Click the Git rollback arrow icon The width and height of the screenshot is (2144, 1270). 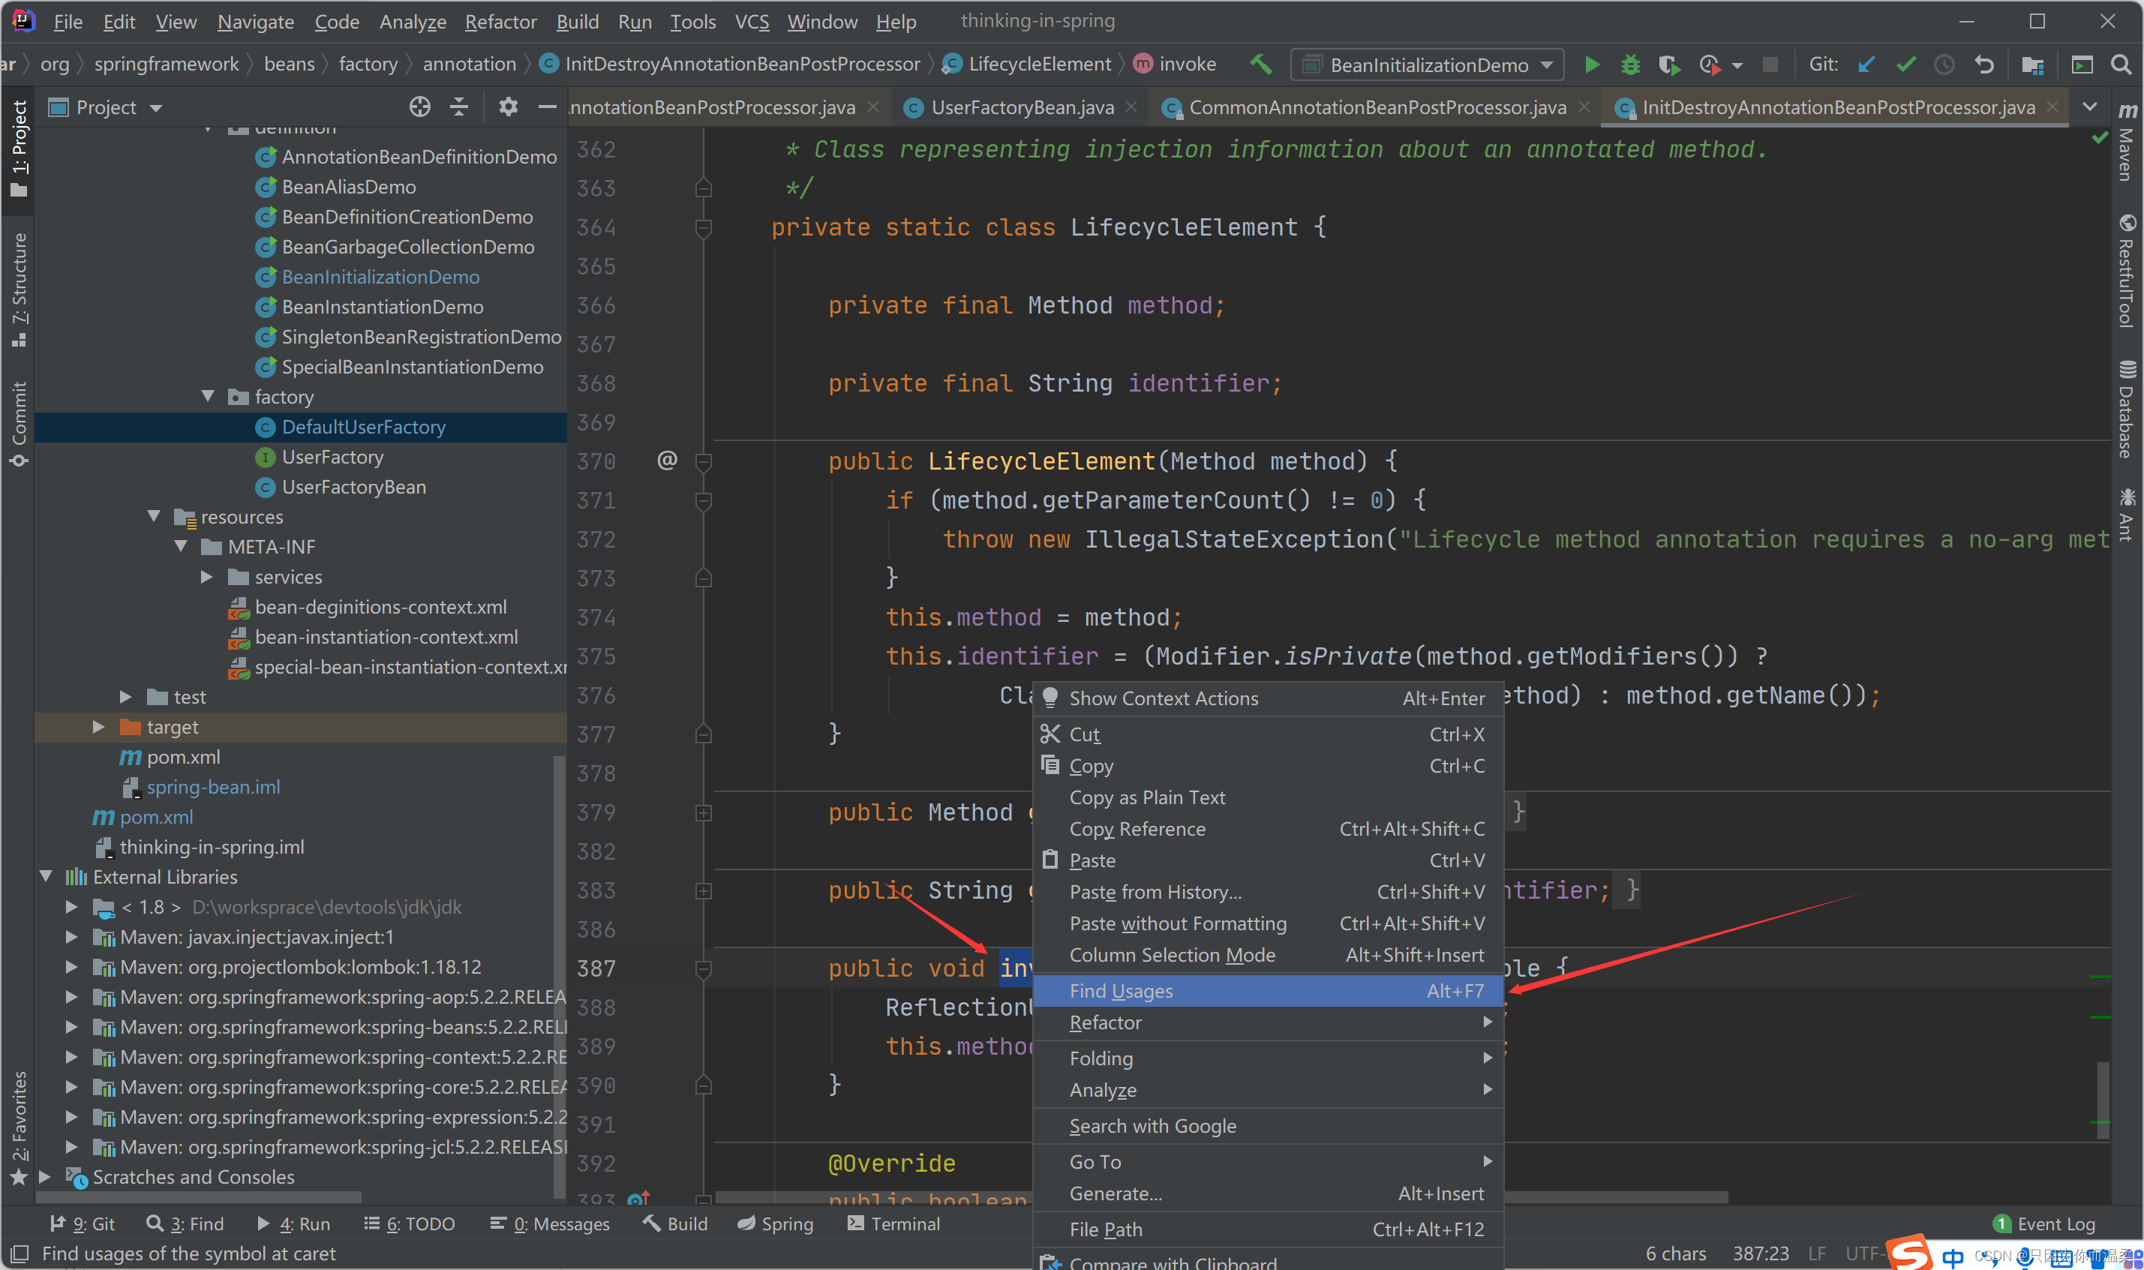[1984, 65]
